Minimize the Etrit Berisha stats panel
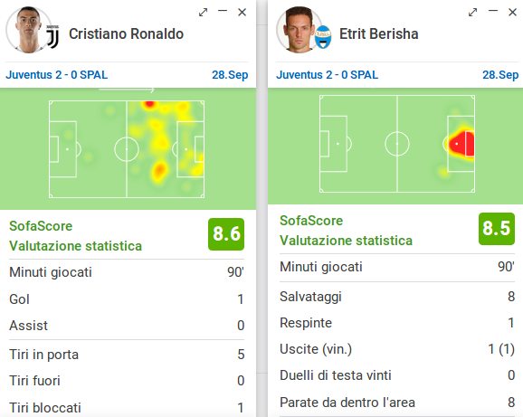523x417 pixels. (x=493, y=11)
